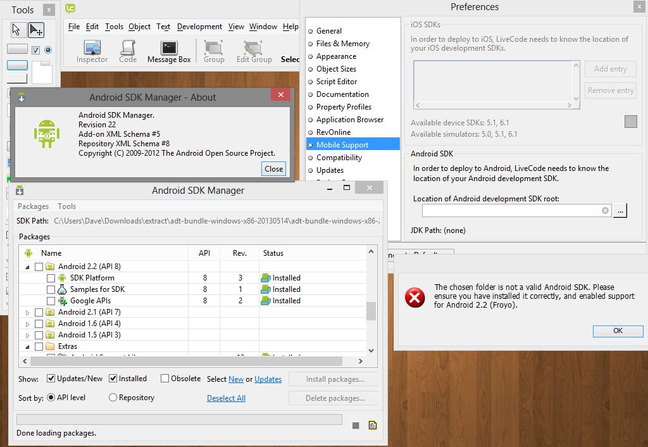Collapse the Android 2.2 (API 8) node
This screenshot has height=447, width=648.
27,267
